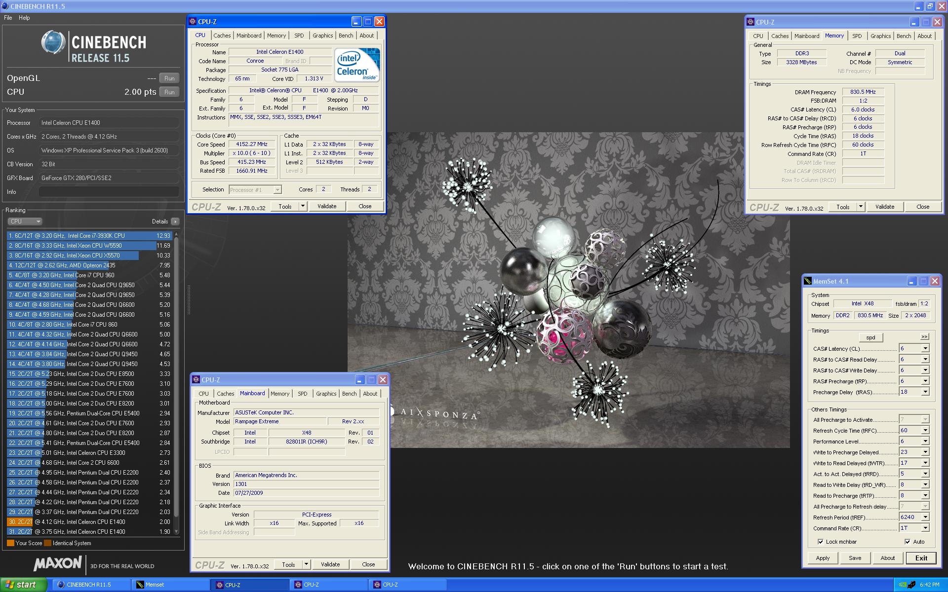Click the Your Score orange legend swatch
The height and width of the screenshot is (592, 948).
[x=10, y=543]
